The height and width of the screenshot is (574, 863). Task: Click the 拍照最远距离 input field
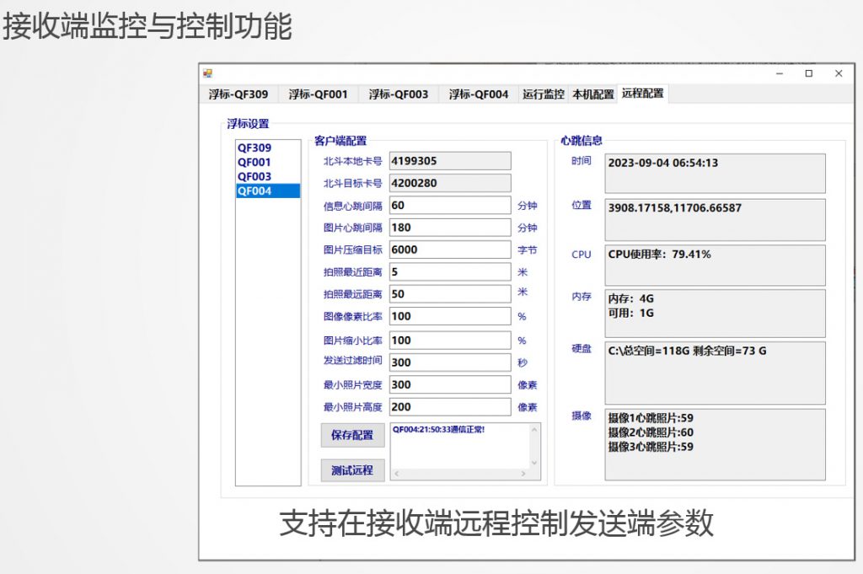pyautogui.click(x=449, y=294)
